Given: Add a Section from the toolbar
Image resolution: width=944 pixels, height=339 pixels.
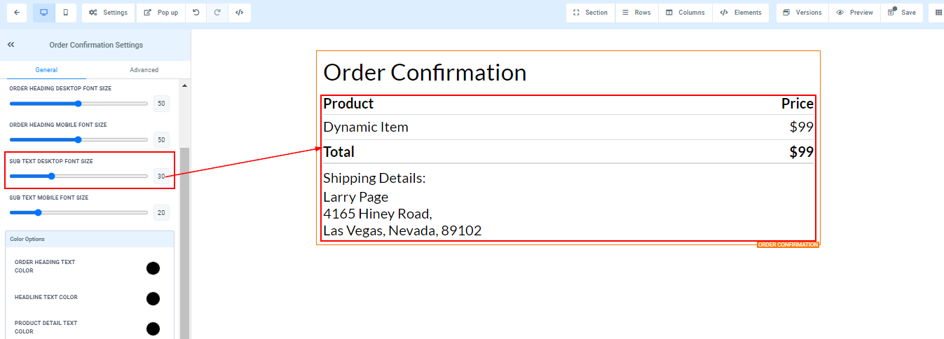Looking at the screenshot, I should coord(590,13).
